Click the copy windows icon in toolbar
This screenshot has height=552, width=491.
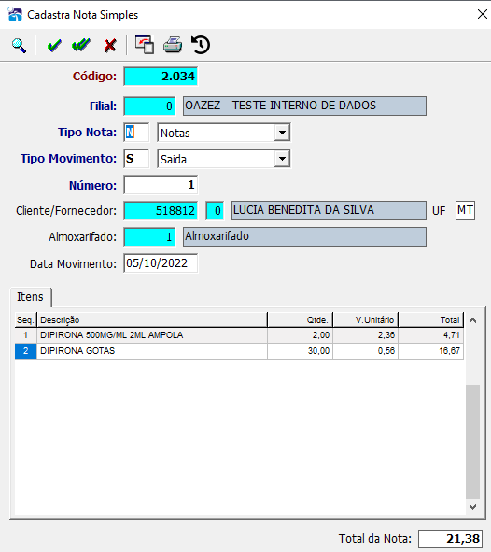(x=145, y=45)
